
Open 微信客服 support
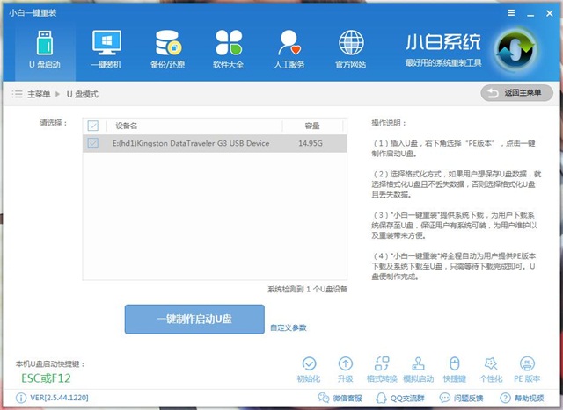[x=340, y=398]
